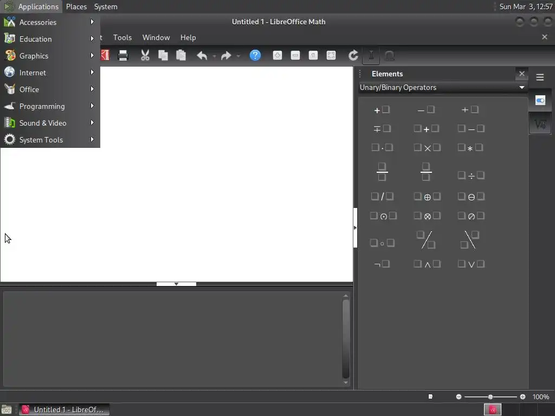
Task: Hide the sidebar using its edge arrow
Action: 355,228
